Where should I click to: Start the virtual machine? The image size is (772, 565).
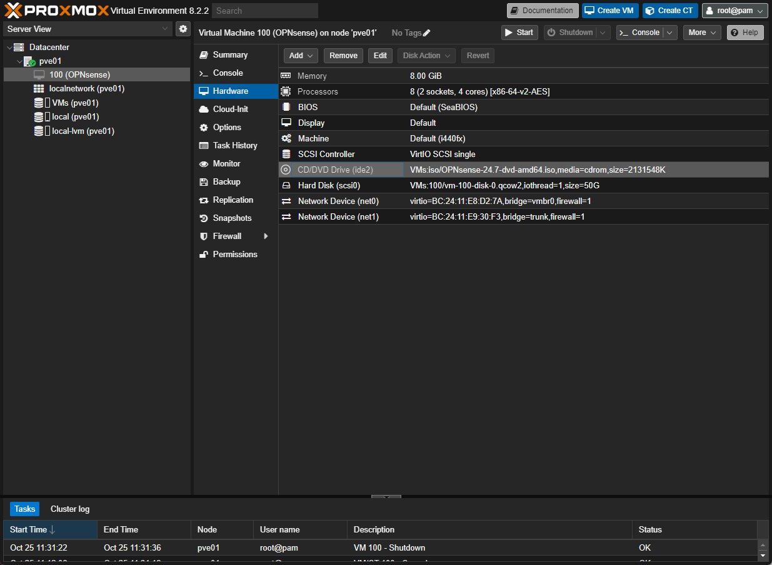pos(519,33)
